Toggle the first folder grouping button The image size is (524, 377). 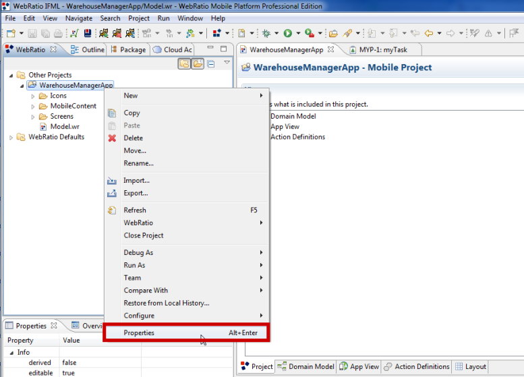pyautogui.click(x=184, y=63)
